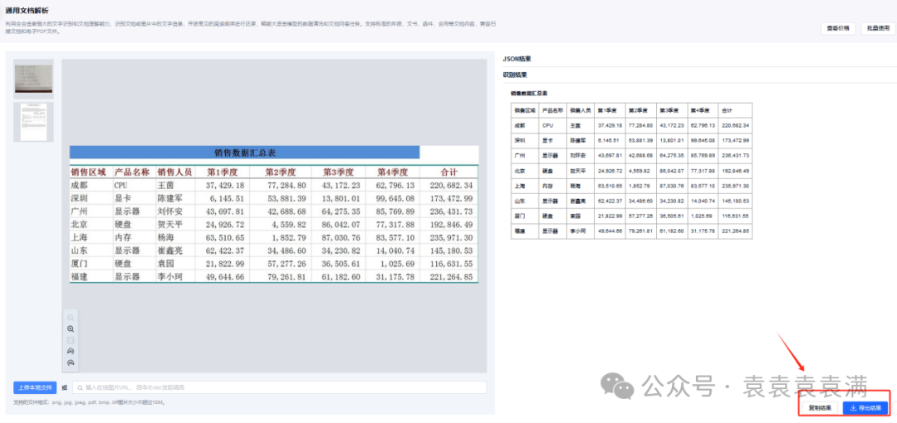Click 第1季度 header in the preview table
Screen dimensions: 897x423
click(222, 172)
